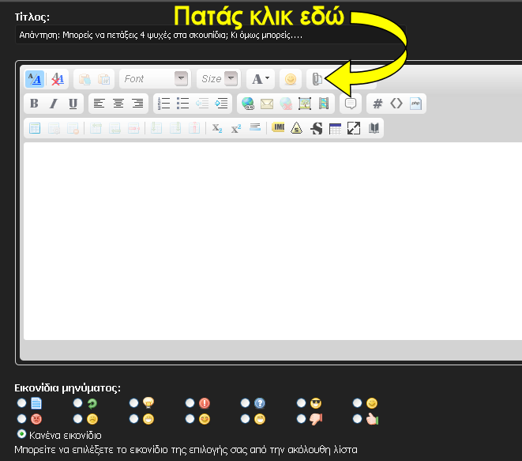This screenshot has width=522, height=461.
Task: Open the smiley picker
Action: click(x=291, y=79)
